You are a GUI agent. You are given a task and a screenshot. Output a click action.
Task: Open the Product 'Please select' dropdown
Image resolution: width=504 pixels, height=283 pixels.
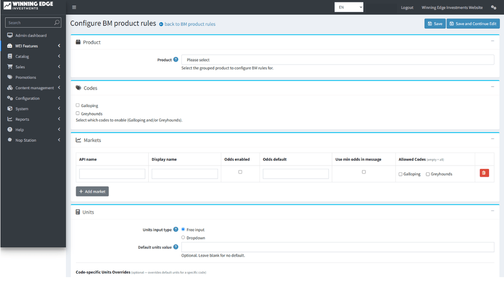tap(338, 60)
